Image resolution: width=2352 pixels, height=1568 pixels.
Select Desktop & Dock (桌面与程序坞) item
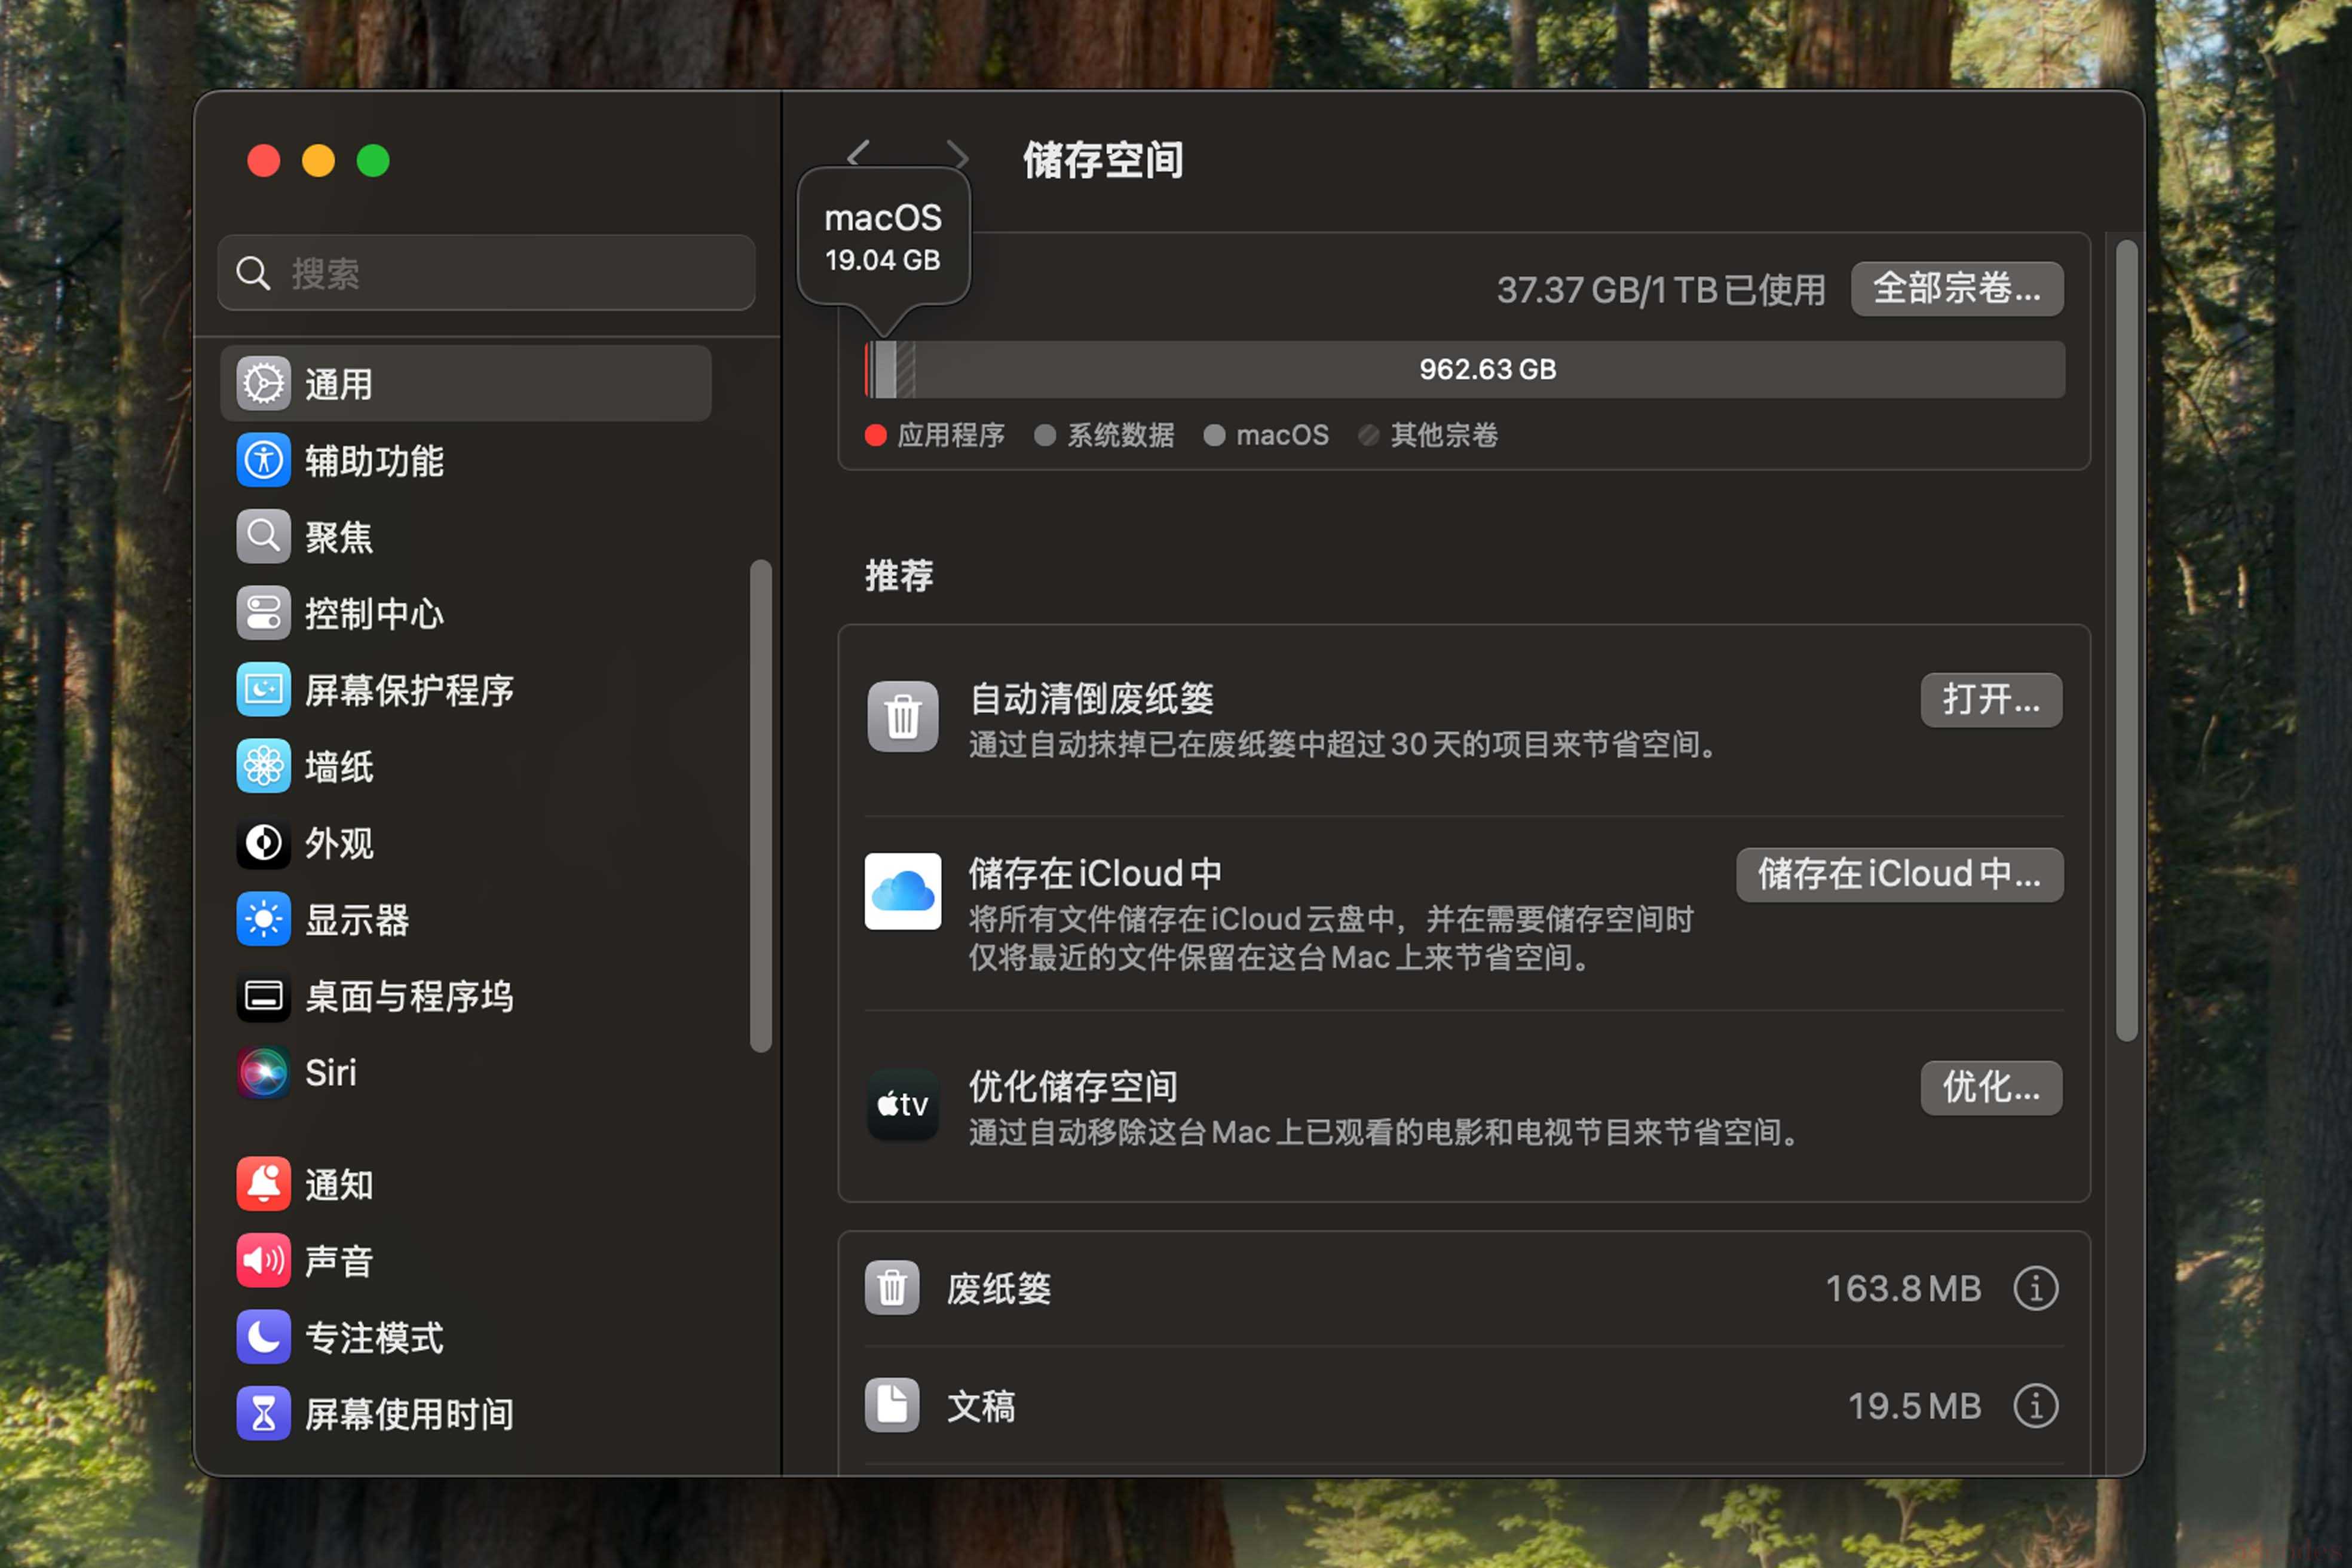coord(408,997)
